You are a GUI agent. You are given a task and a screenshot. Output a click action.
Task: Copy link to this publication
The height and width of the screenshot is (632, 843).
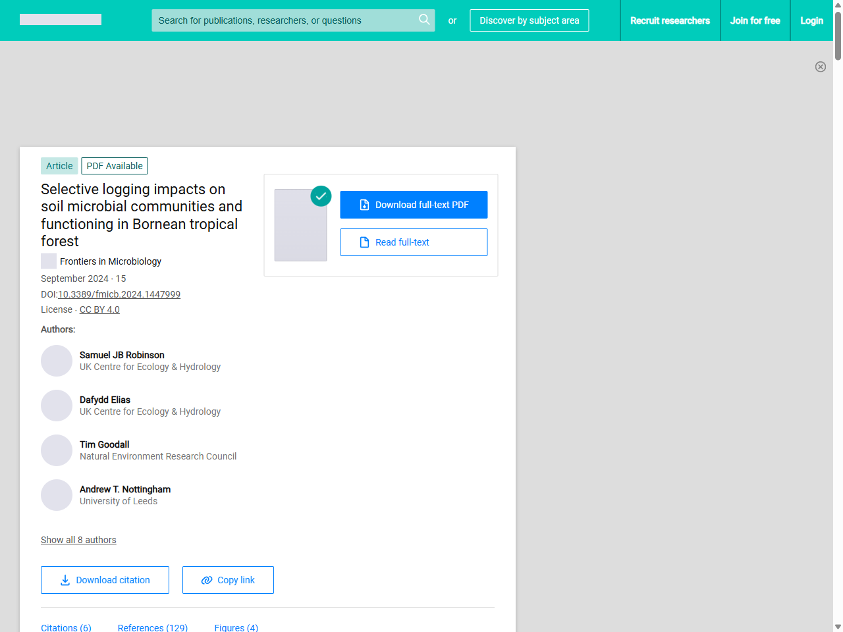click(x=228, y=580)
